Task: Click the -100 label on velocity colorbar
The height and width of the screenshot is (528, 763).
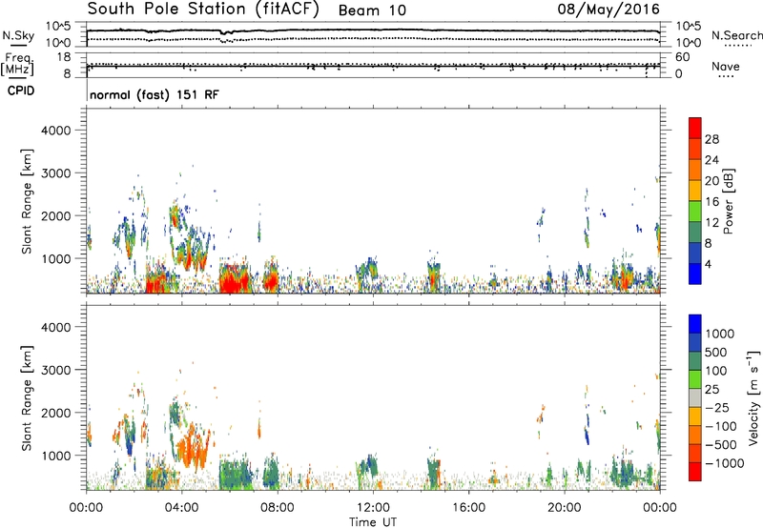Action: 721,426
